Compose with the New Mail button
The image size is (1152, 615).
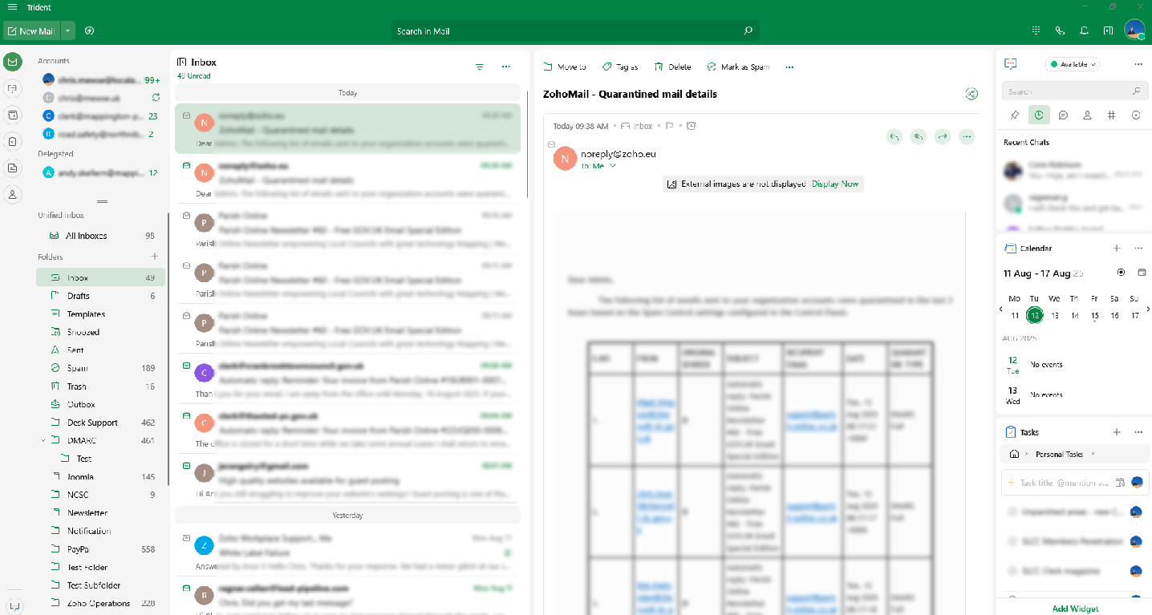point(31,31)
